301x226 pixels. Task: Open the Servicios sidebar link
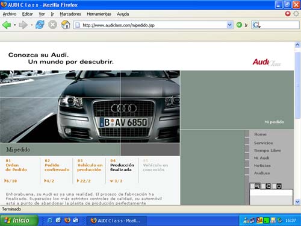coord(263,143)
